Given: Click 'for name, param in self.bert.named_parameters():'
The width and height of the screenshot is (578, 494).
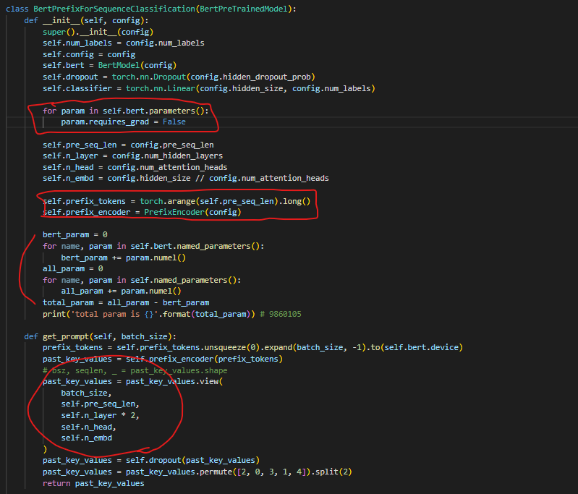Looking at the screenshot, I should pos(153,246).
